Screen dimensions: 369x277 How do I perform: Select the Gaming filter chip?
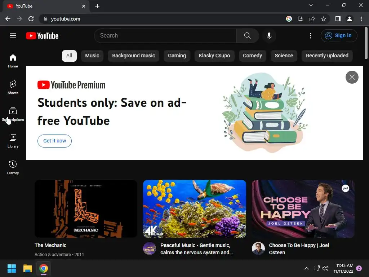click(x=177, y=56)
